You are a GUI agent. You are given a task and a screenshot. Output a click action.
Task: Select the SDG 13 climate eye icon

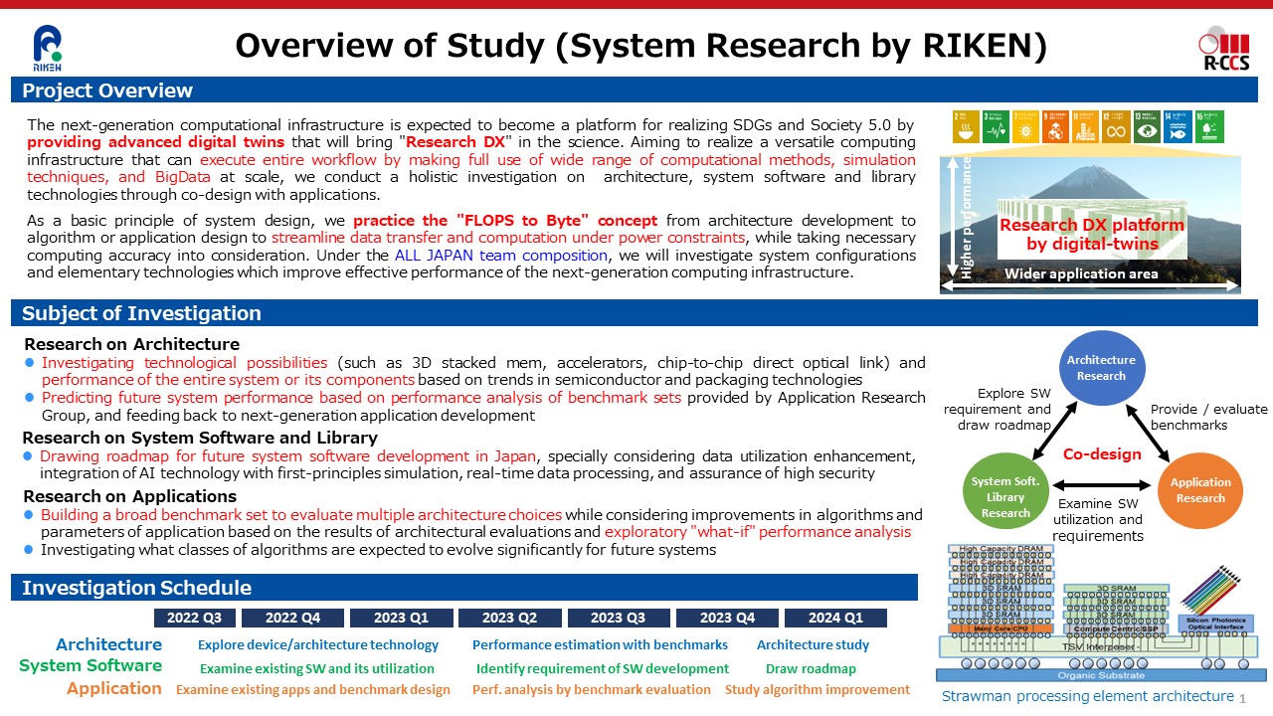pyautogui.click(x=1148, y=126)
